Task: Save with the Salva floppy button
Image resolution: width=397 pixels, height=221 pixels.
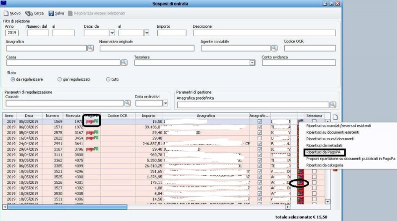Action: (56, 13)
